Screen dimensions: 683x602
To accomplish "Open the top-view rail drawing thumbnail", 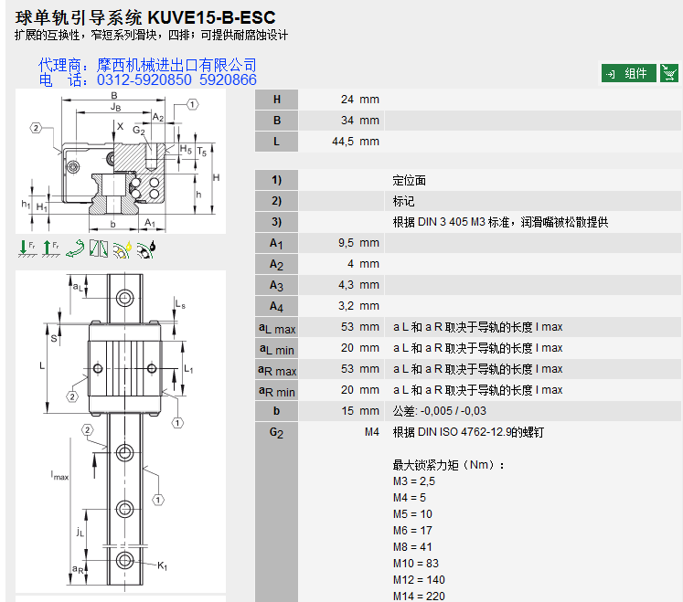I will [121, 431].
